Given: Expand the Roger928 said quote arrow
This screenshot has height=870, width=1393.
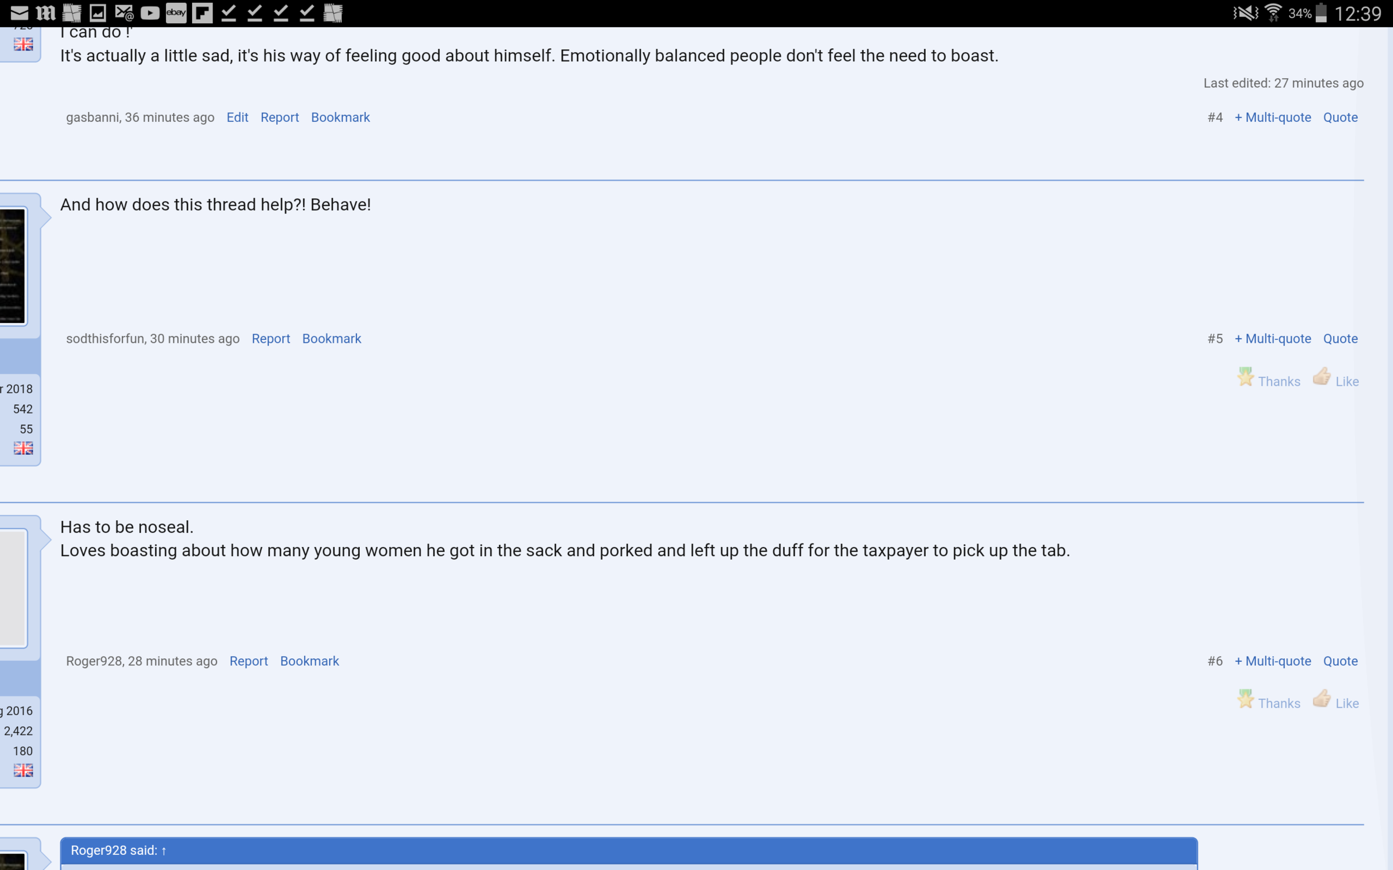Looking at the screenshot, I should (164, 850).
